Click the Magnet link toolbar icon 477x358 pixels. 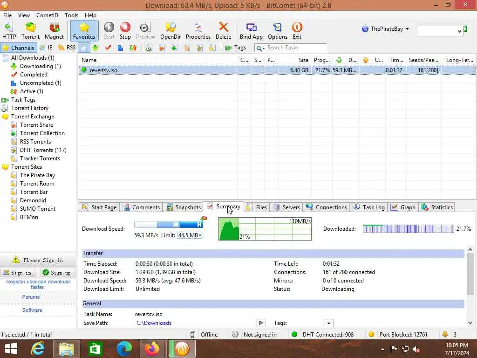tap(54, 31)
